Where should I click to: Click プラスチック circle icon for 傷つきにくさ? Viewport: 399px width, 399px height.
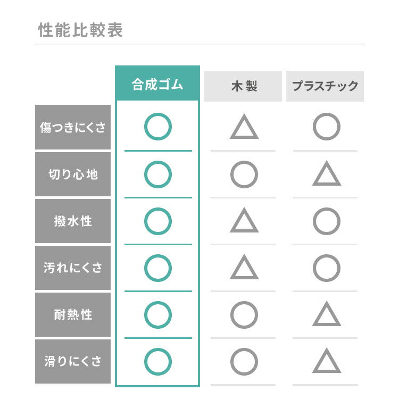(326, 127)
